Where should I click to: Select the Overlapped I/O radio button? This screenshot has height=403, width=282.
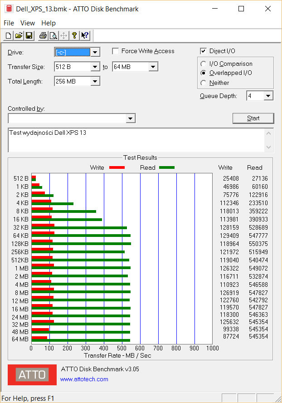coord(204,73)
